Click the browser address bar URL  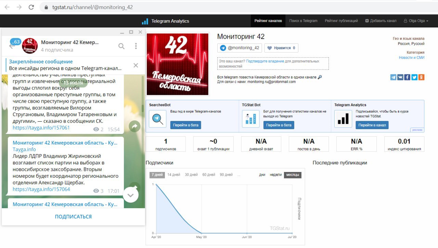(x=93, y=7)
